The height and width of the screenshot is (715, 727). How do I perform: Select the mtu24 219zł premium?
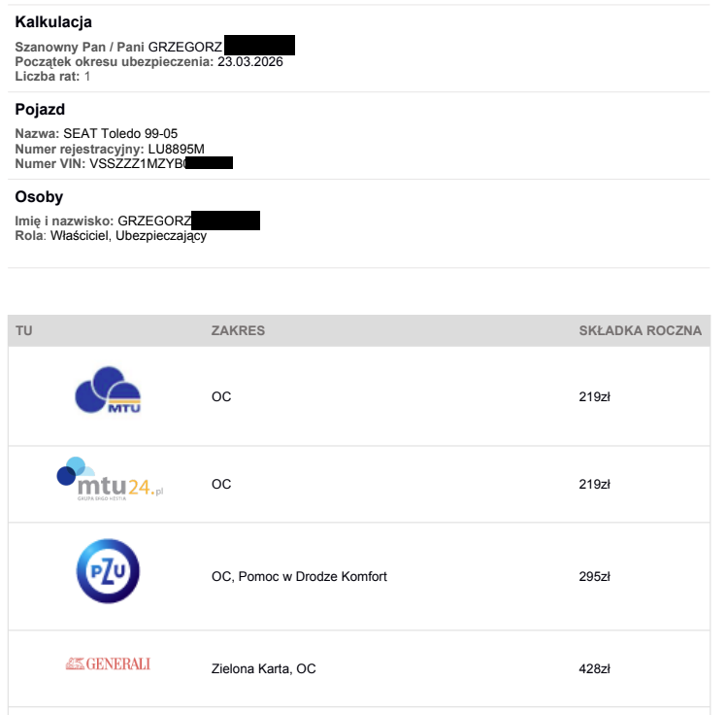coord(594,485)
